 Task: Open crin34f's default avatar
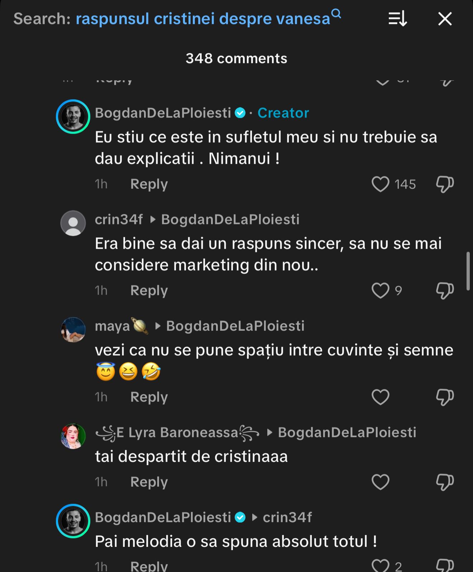[x=73, y=223]
